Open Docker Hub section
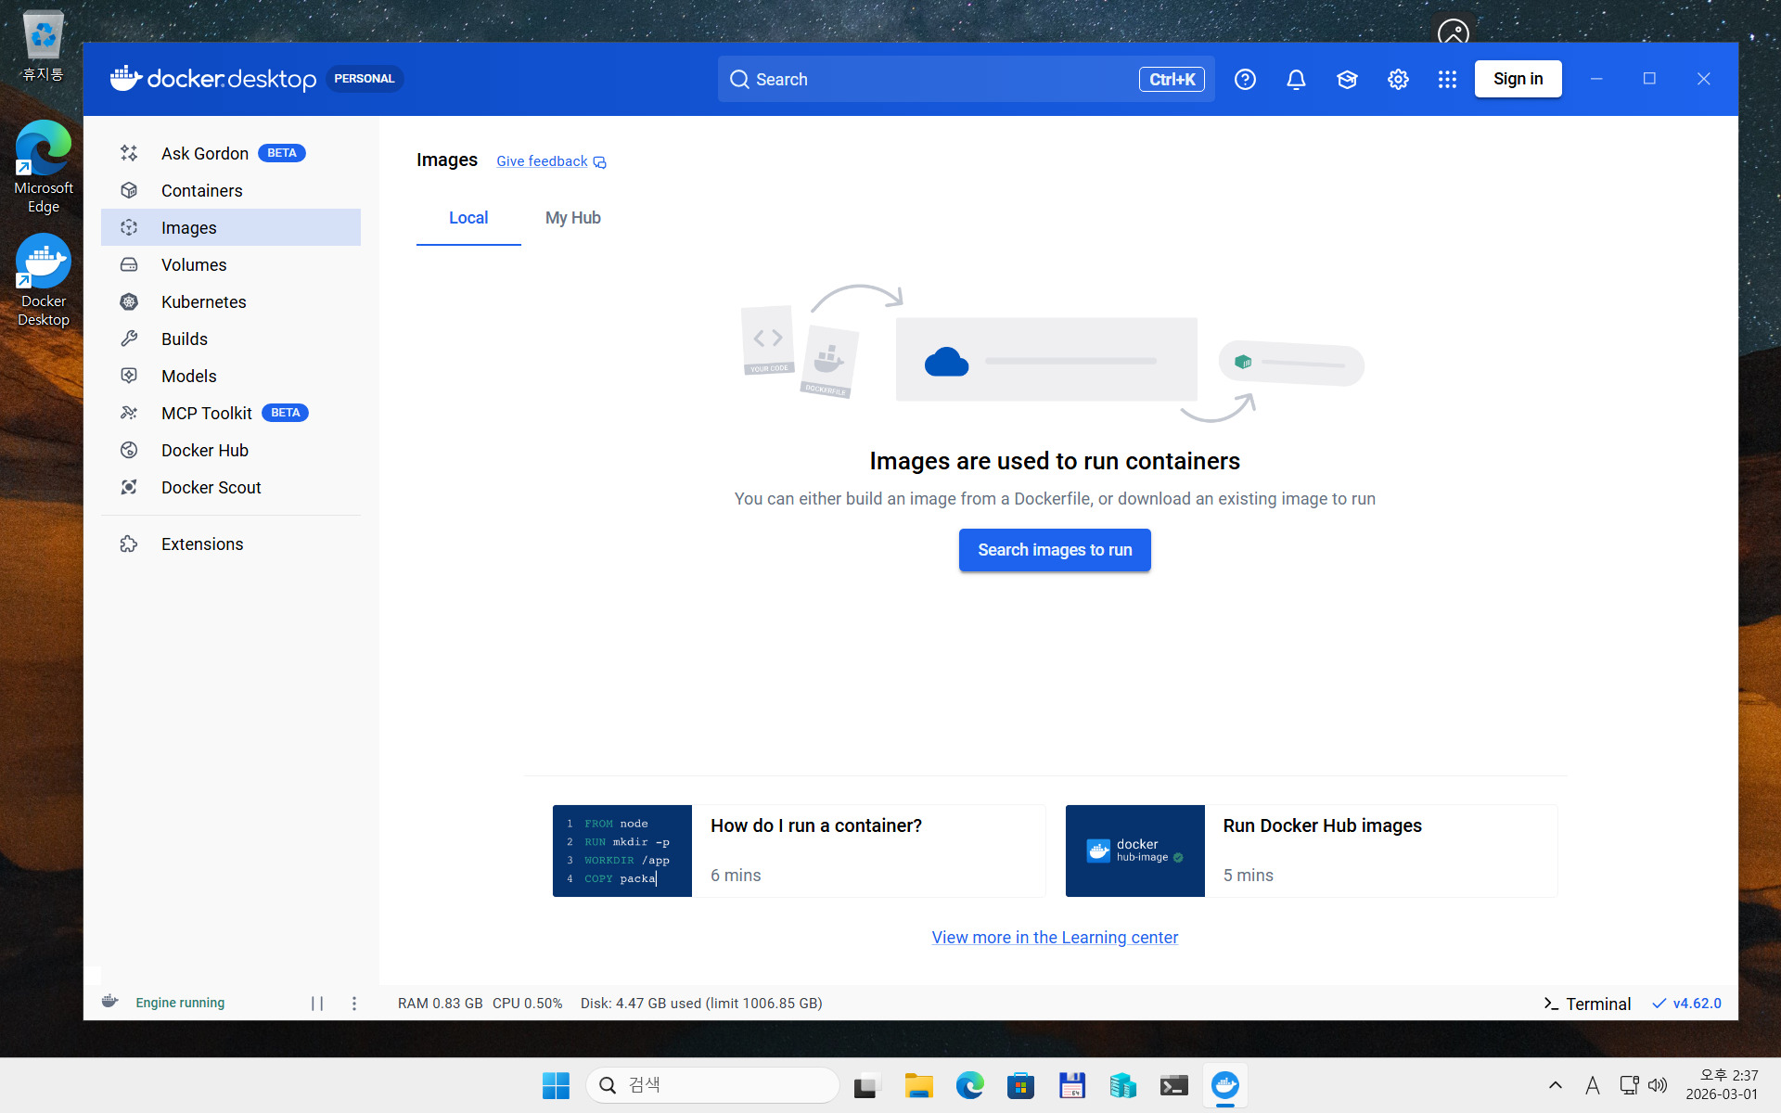This screenshot has height=1113, width=1781. 231,450
